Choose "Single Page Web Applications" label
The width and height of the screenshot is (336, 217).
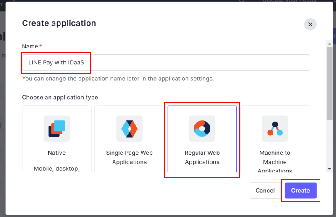point(129,157)
